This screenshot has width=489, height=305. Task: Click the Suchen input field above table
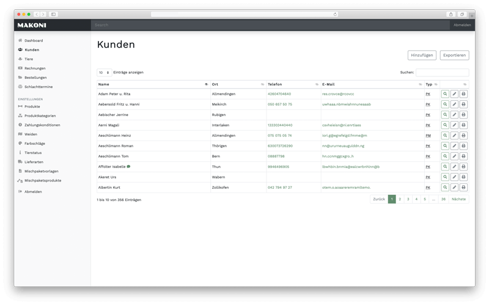[x=442, y=73]
